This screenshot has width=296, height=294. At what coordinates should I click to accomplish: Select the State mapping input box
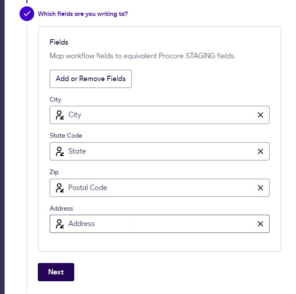tap(159, 151)
